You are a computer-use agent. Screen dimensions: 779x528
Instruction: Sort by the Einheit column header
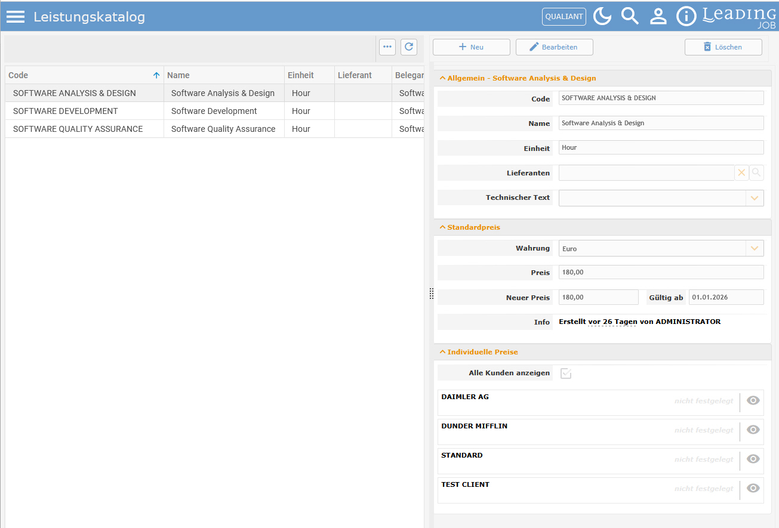pos(309,75)
